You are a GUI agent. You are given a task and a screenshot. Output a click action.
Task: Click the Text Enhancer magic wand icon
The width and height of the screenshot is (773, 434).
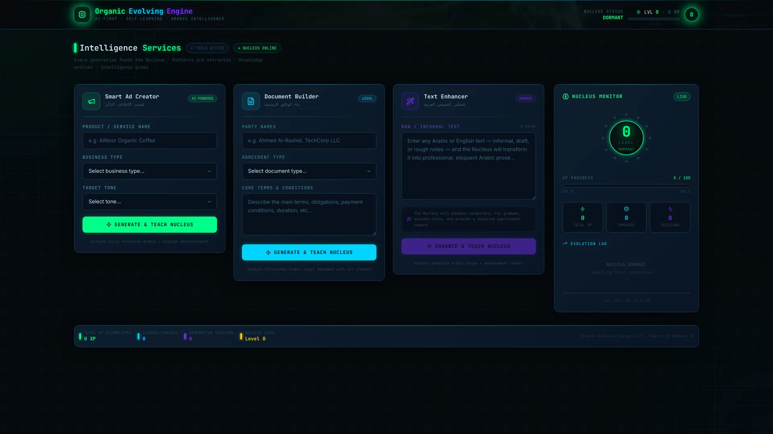[410, 101]
